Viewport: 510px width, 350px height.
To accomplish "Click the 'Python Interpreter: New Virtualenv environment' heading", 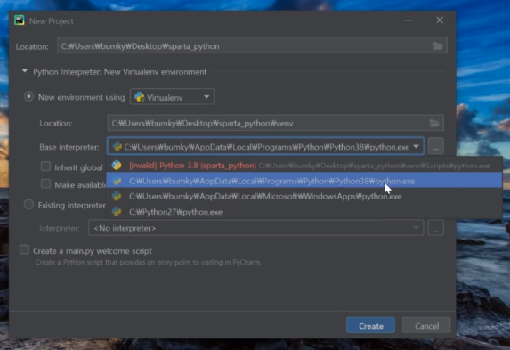I will 119,71.
